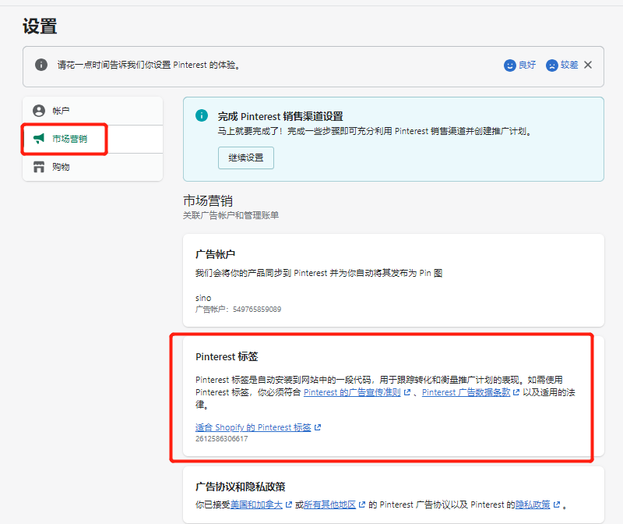Click the sad face 较差 feedback icon
This screenshot has height=524, width=623.
552,65
